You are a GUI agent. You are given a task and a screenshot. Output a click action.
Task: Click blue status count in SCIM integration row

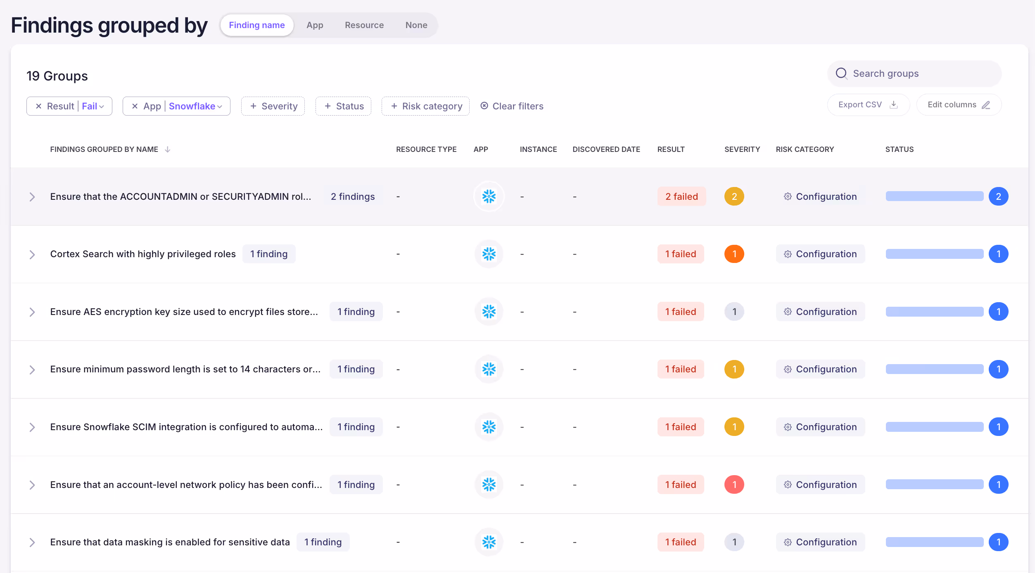click(999, 427)
